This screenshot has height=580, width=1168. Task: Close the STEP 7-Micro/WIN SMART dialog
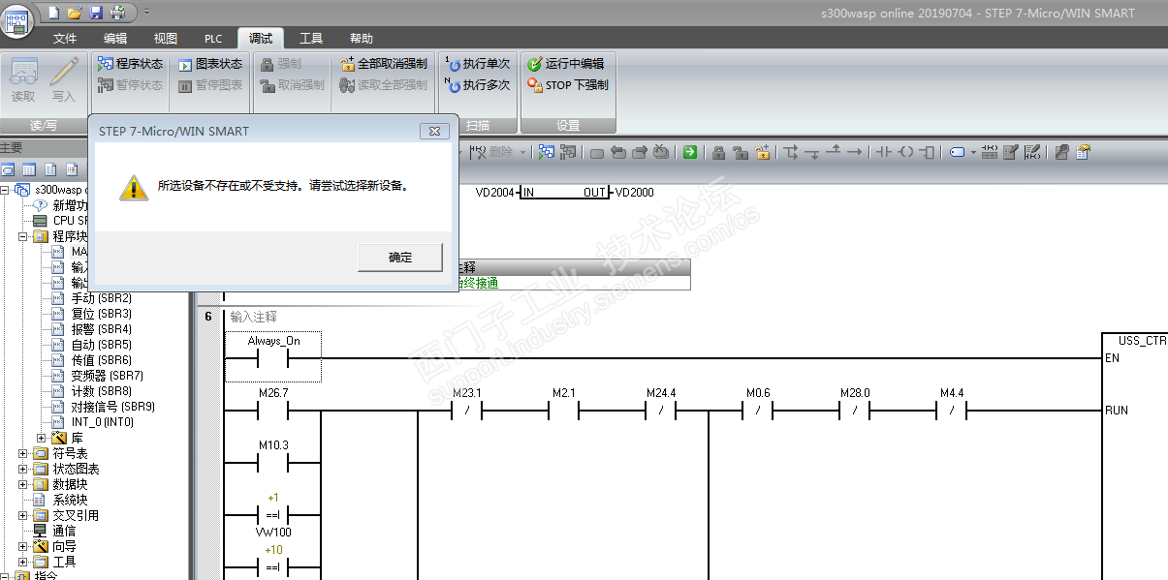435,131
